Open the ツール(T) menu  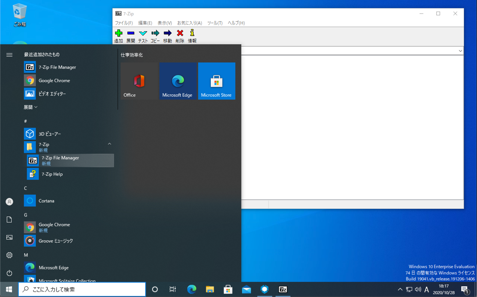click(x=215, y=23)
